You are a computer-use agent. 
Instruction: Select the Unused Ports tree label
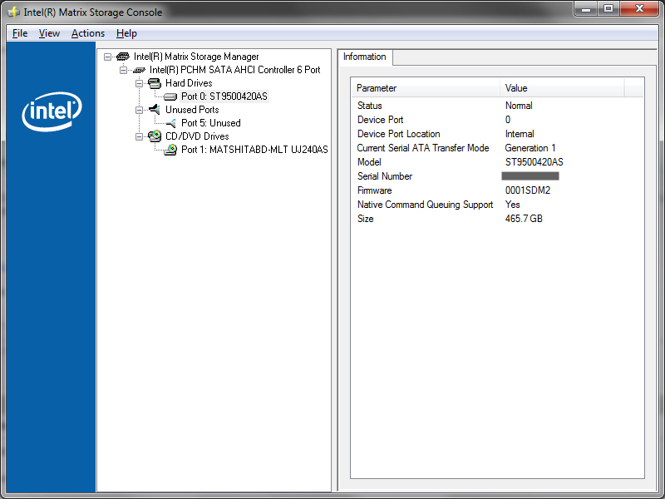point(192,110)
